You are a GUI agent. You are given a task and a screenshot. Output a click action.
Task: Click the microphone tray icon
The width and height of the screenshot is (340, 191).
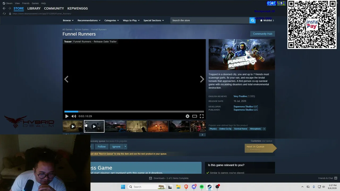(314, 187)
